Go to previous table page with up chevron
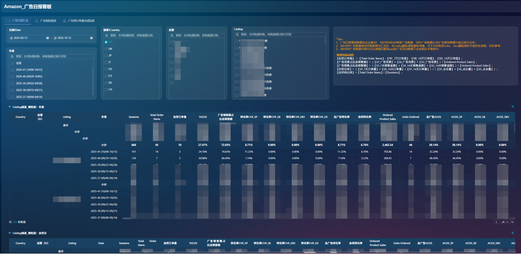Screen dimensions: 521x254 point(508,222)
